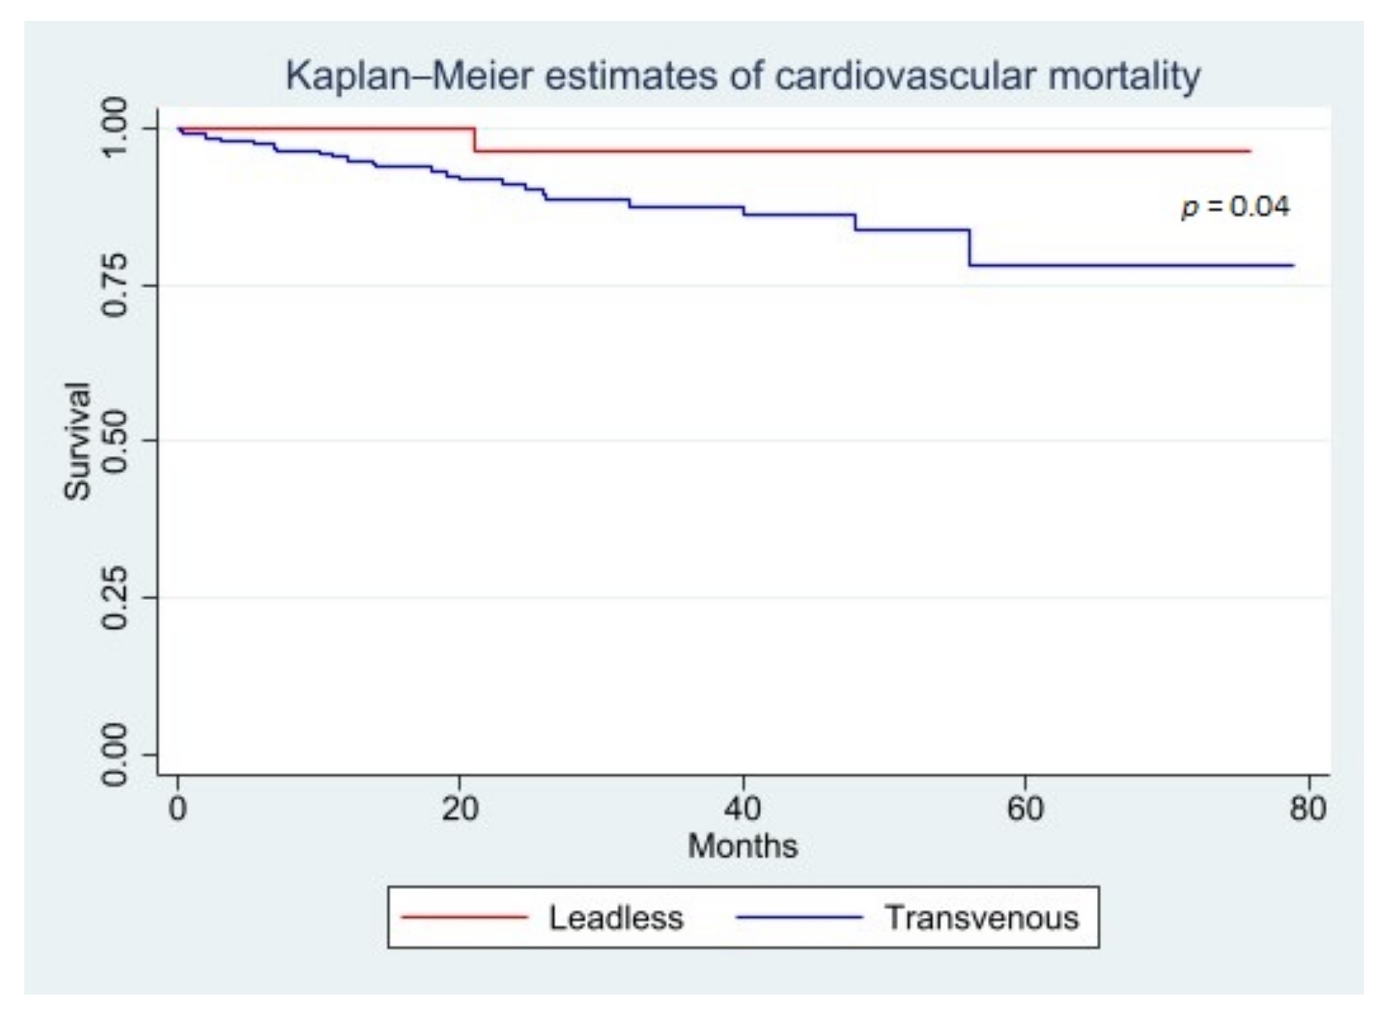Click the 0.00 y-axis tick label
The height and width of the screenshot is (1017, 1394).
click(x=115, y=754)
